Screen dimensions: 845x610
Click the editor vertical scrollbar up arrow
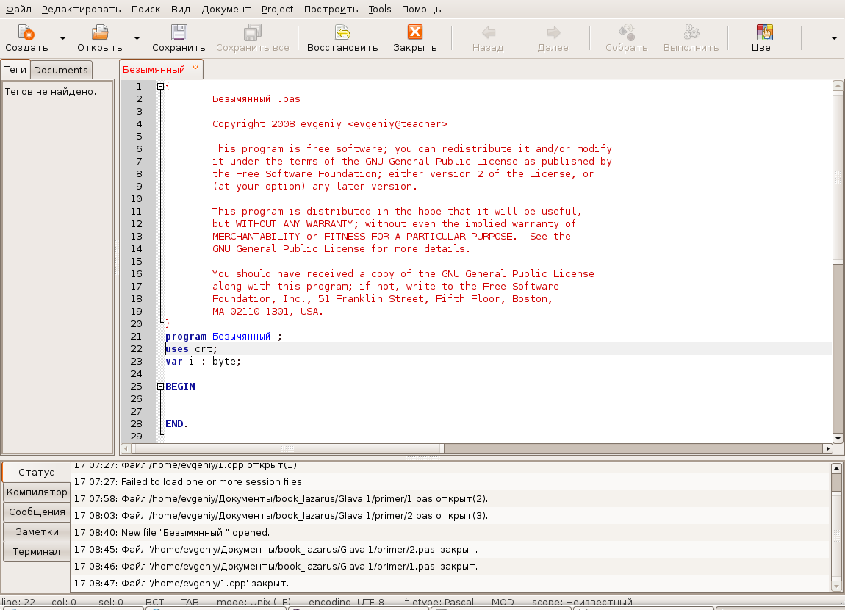pyautogui.click(x=838, y=85)
